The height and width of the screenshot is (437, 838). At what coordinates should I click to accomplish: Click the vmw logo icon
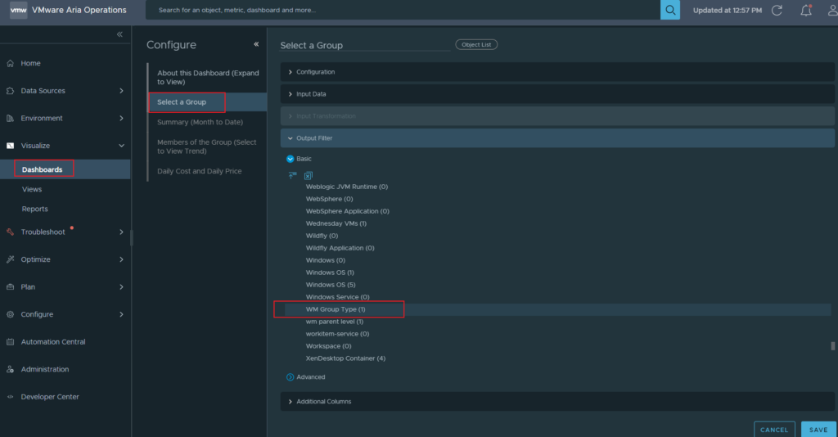click(x=18, y=10)
